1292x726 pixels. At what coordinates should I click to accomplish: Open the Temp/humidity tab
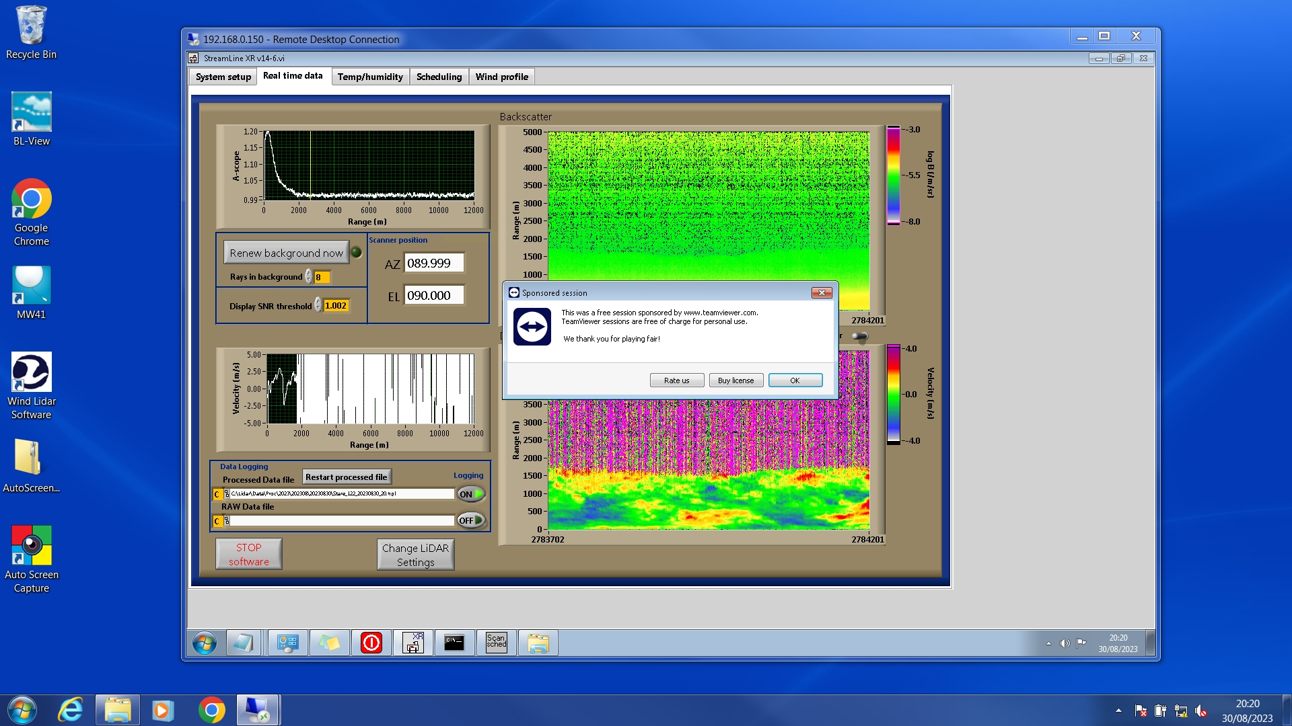[369, 77]
